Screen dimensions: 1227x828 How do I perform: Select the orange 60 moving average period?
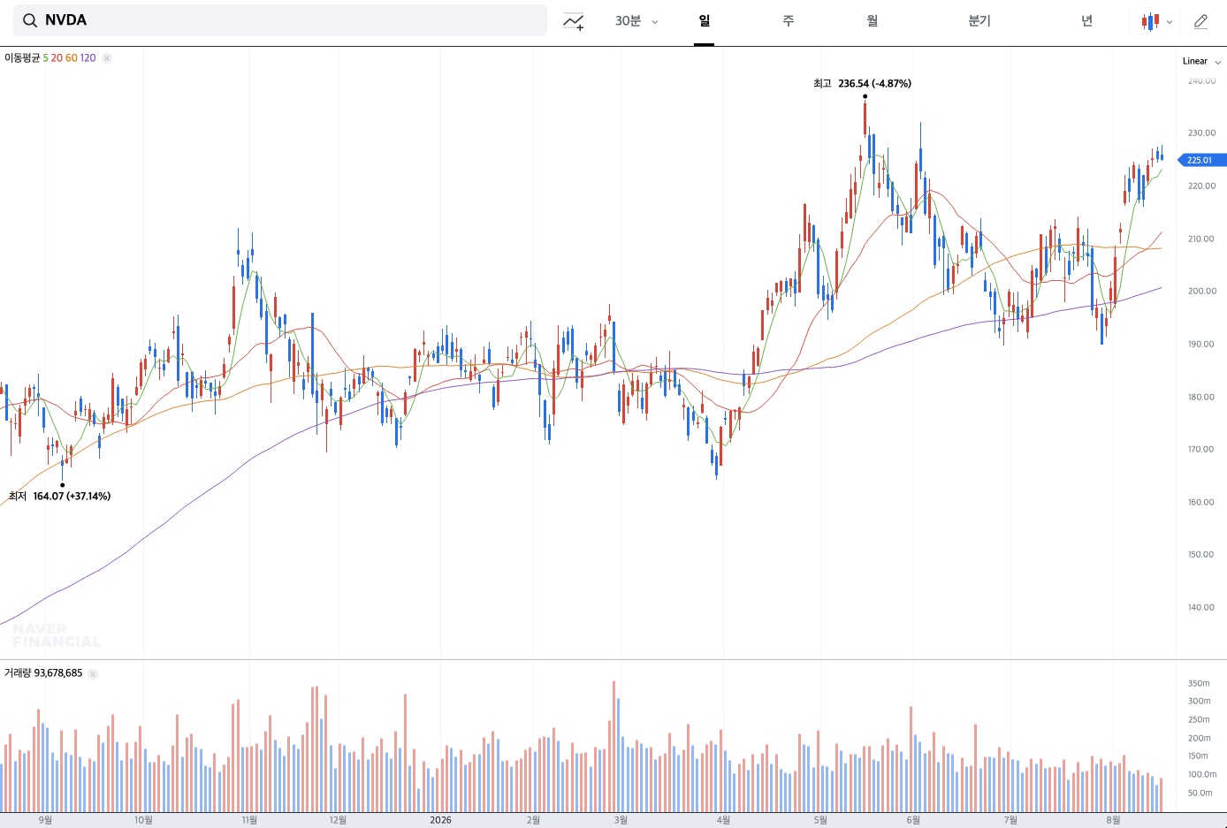tap(72, 58)
